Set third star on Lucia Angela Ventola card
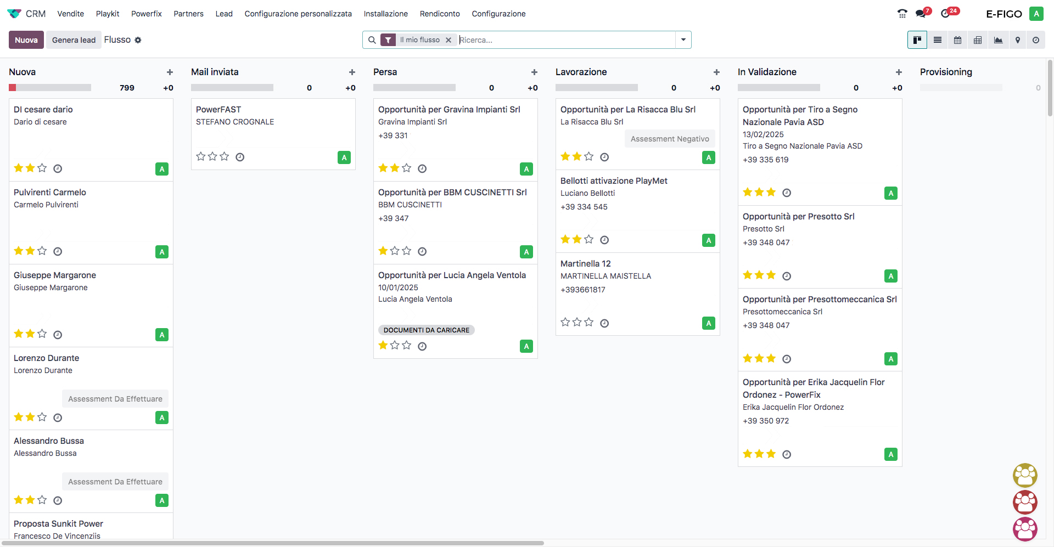Viewport: 1054px width, 547px height. [407, 345]
